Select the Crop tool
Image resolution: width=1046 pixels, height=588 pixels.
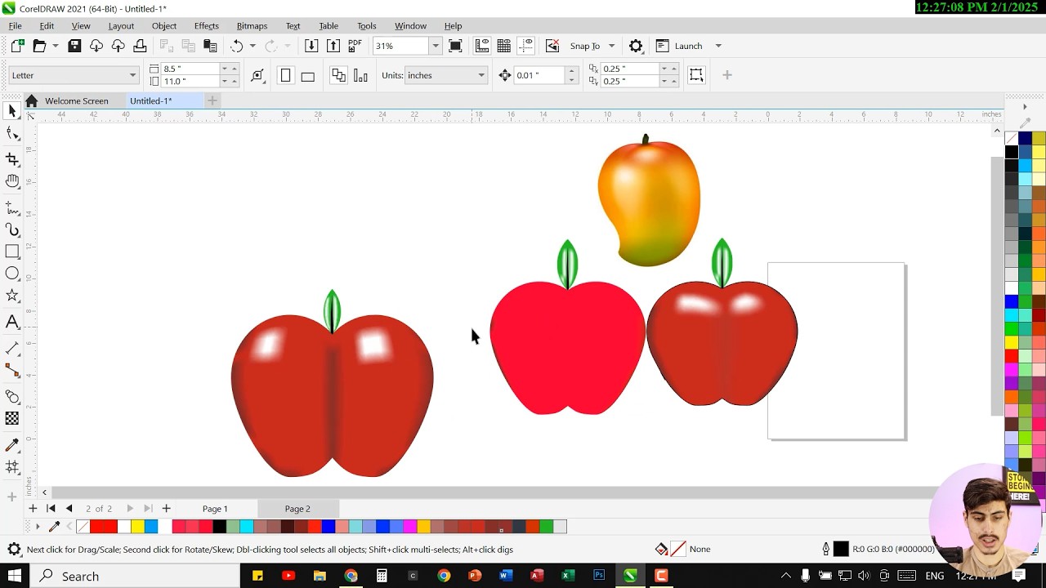(12, 158)
